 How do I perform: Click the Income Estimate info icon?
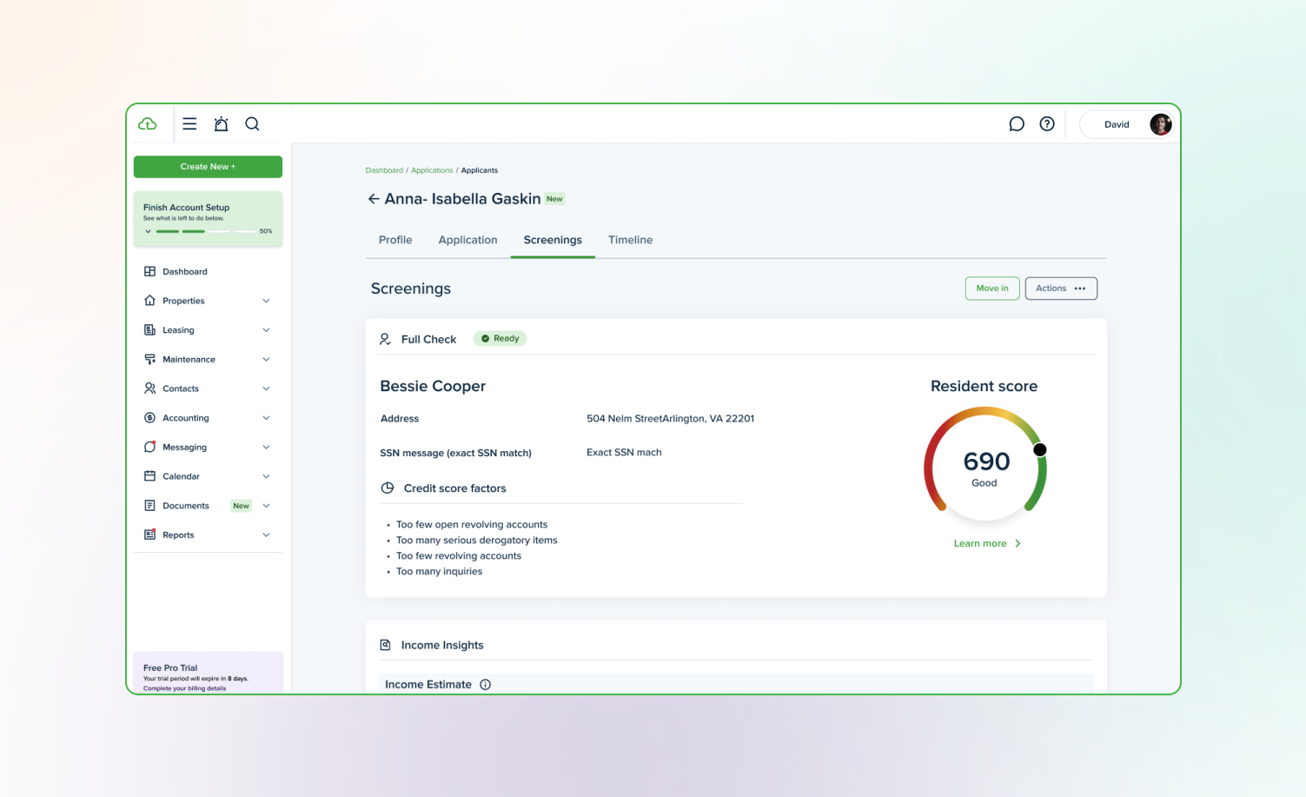[486, 685]
